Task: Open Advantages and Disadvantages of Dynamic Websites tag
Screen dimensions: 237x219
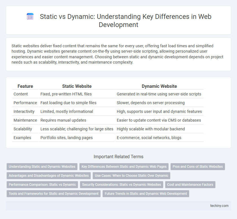Action: click(x=49, y=176)
